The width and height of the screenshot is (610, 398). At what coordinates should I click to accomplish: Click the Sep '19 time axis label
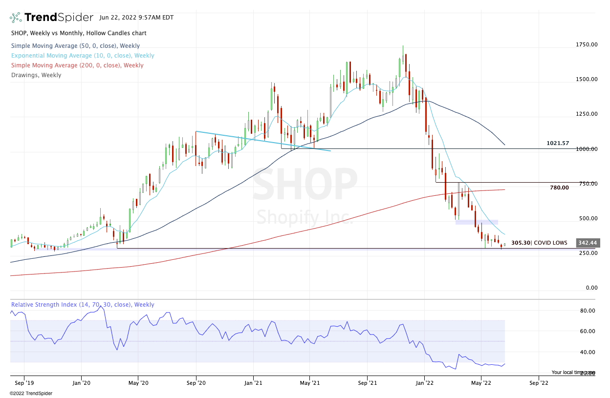click(23, 383)
